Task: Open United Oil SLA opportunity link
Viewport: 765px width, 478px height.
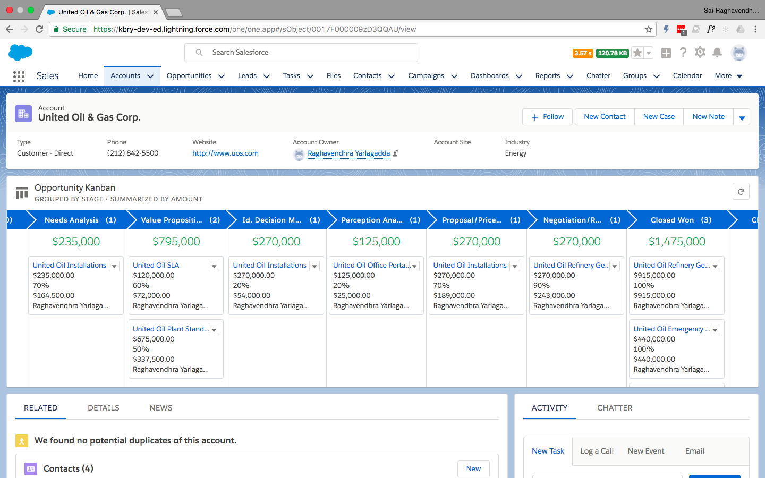Action: click(156, 266)
